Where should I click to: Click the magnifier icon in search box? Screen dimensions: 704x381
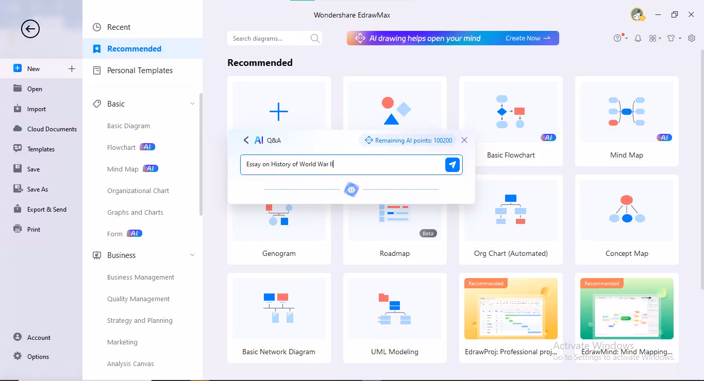(315, 38)
